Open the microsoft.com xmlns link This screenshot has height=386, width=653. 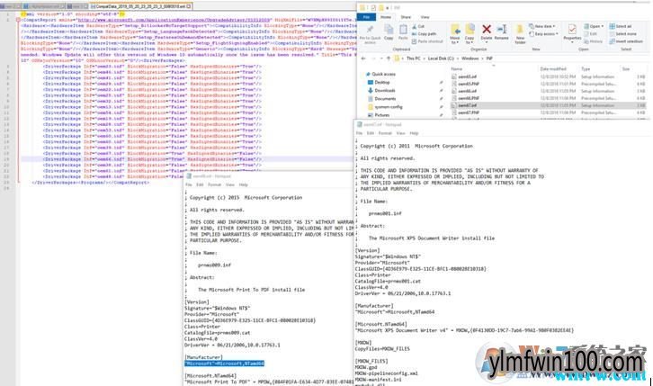tap(174, 20)
